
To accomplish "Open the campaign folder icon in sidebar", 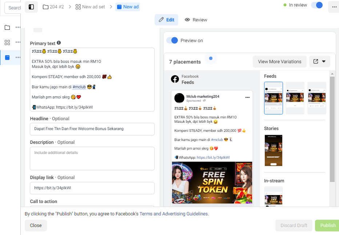I will (7, 27).
